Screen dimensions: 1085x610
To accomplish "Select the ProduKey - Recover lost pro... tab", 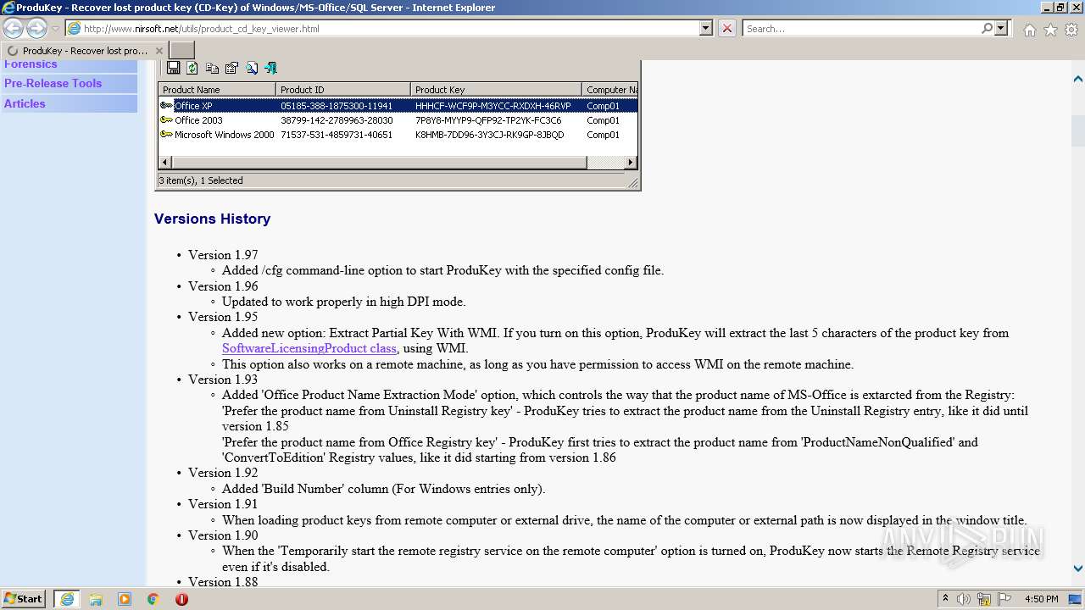I will tap(85, 51).
